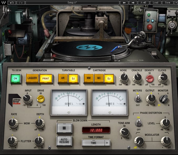This screenshot has height=155, width=178.
Task: Click the CLICKS knob
Action: [x=163, y=78]
